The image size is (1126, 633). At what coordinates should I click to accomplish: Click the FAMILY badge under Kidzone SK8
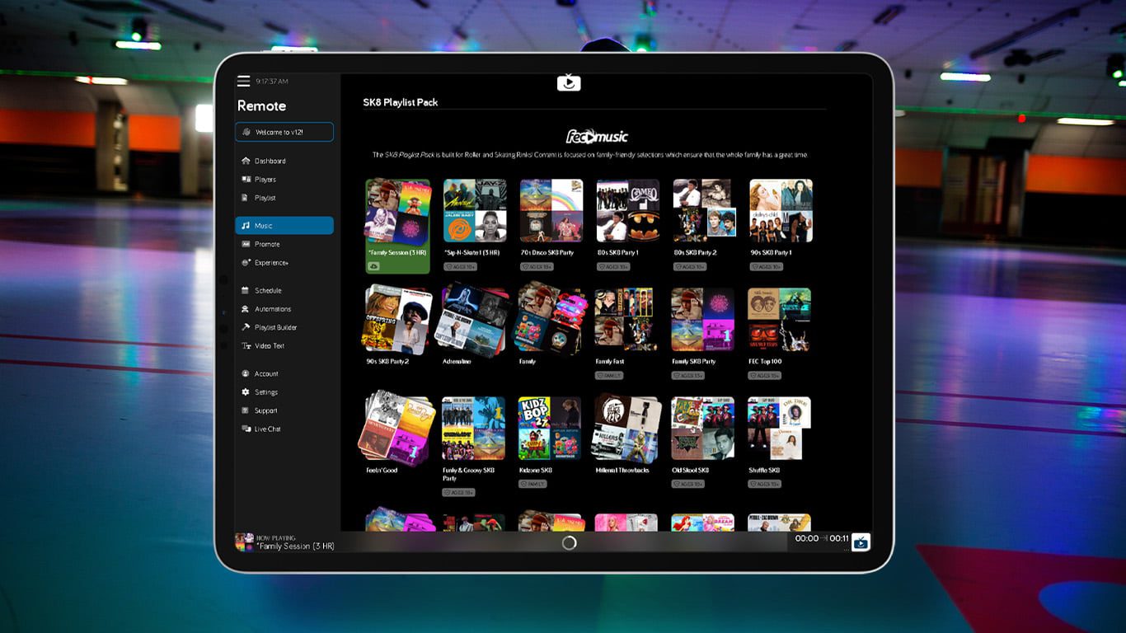tap(533, 484)
